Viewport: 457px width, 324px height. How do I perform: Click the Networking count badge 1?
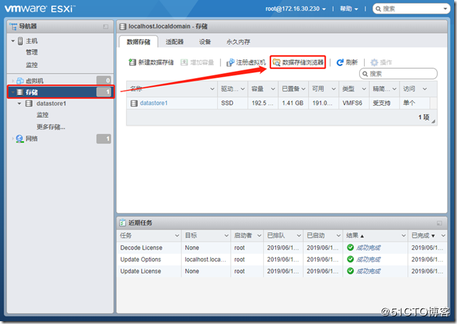pos(104,139)
